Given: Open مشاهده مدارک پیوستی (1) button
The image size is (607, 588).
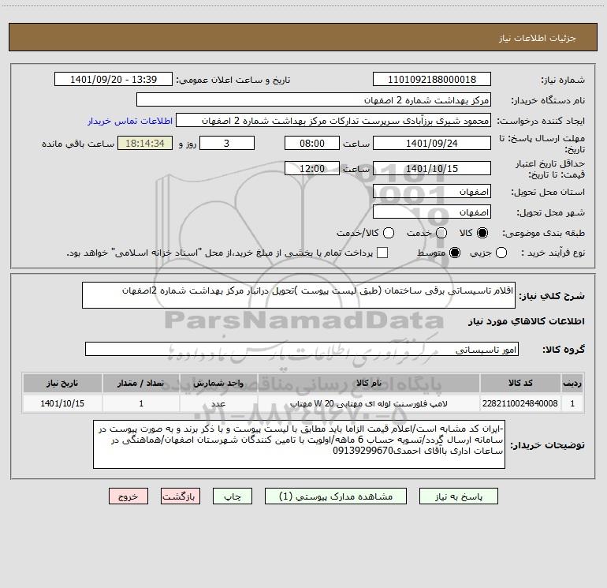Looking at the screenshot, I should [336, 496].
